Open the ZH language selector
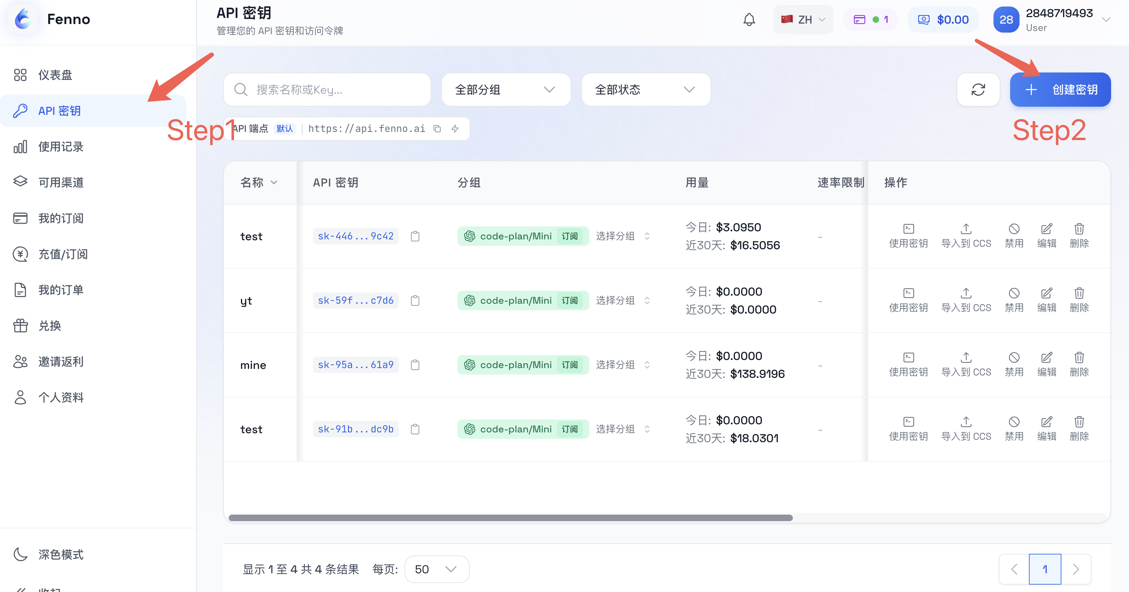The height and width of the screenshot is (592, 1129). click(803, 20)
